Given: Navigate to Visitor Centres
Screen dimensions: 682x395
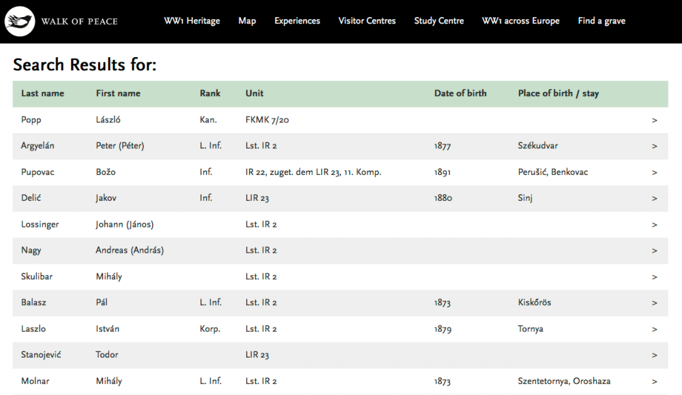Looking at the screenshot, I should [x=367, y=21].
